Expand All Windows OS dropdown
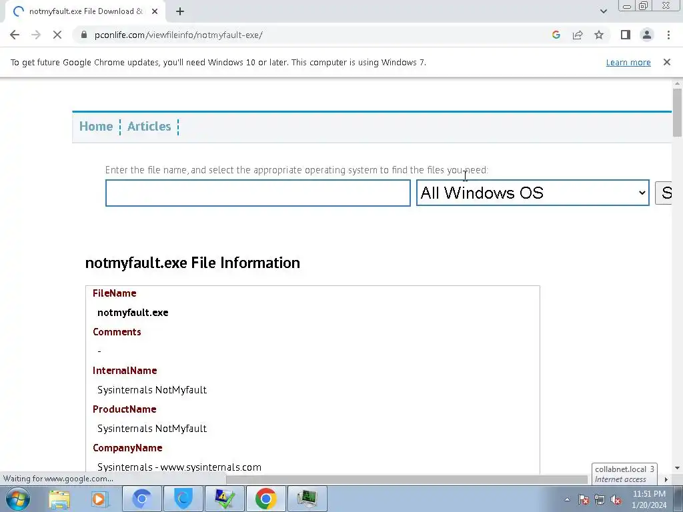The image size is (683, 512). click(533, 193)
